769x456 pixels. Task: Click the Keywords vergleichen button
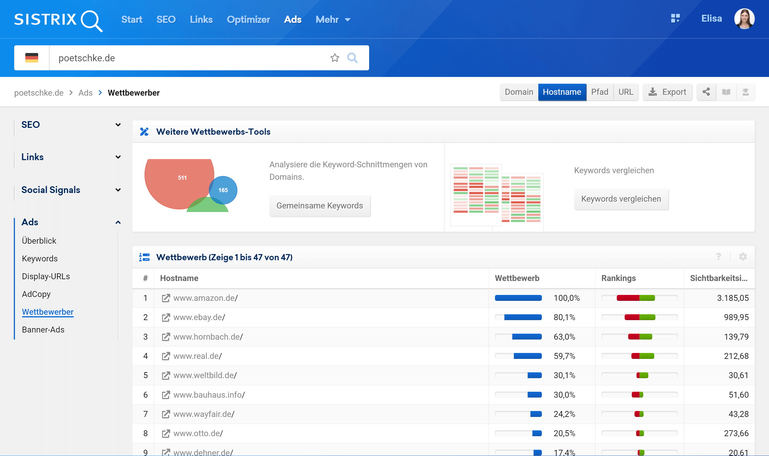[621, 199]
